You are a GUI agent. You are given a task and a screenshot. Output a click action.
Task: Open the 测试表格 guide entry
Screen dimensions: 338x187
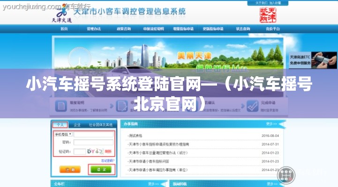pyautogui.click(x=135, y=136)
